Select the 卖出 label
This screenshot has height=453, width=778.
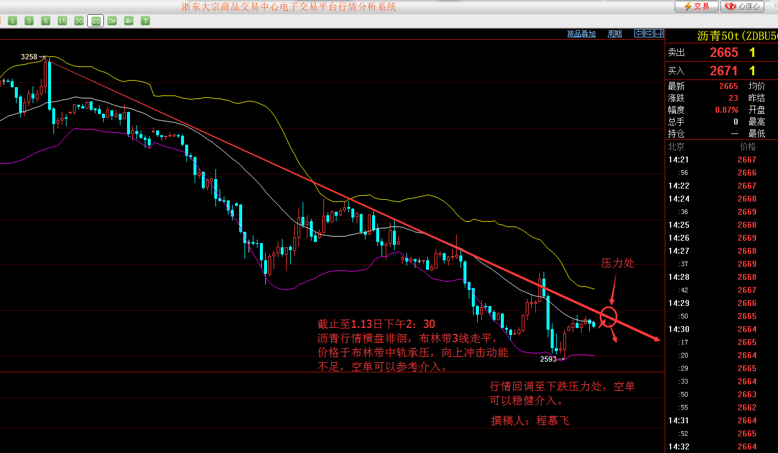[x=677, y=53]
